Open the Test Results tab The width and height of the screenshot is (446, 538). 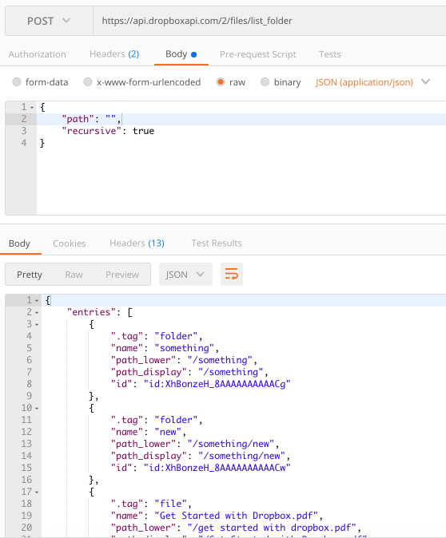[x=217, y=243]
